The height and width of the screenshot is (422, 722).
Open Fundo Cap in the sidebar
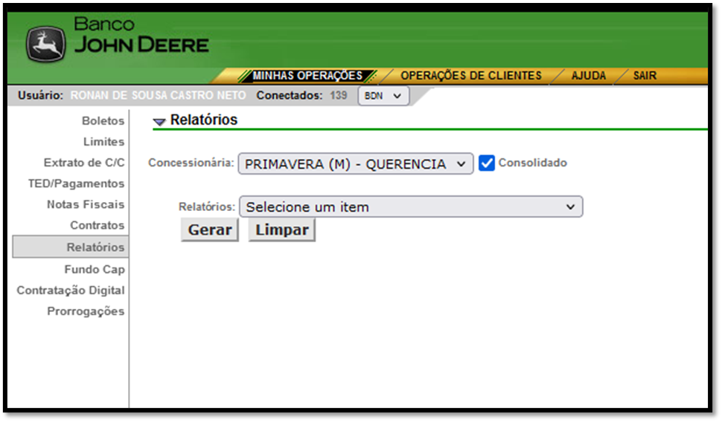pyautogui.click(x=95, y=270)
